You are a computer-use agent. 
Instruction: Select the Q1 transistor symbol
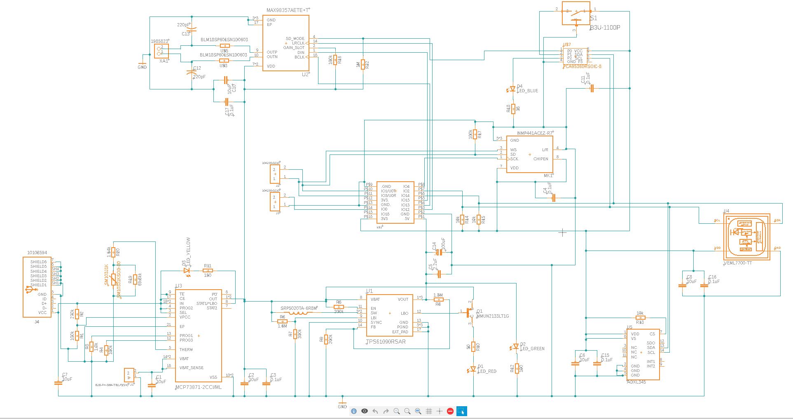pos(470,312)
